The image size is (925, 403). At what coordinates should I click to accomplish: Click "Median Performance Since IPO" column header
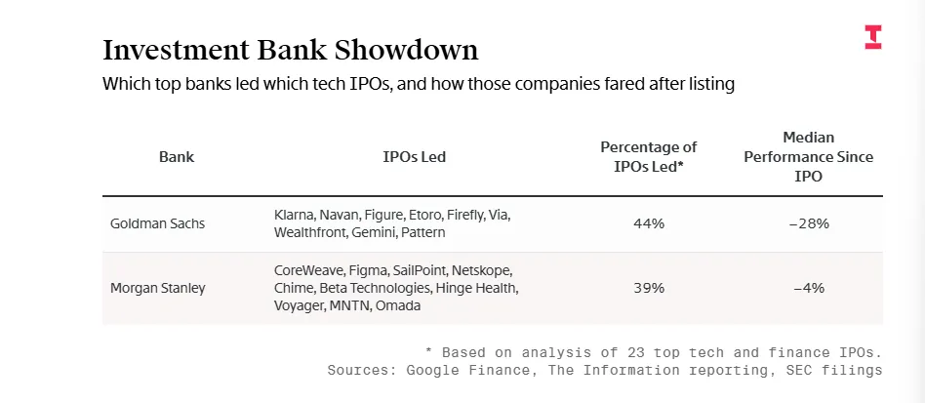pyautogui.click(x=809, y=156)
